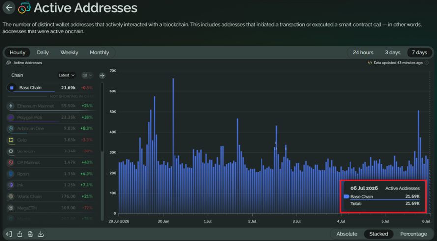The height and width of the screenshot is (241, 437).
Task: Open the Latest dropdown
Action: point(67,75)
